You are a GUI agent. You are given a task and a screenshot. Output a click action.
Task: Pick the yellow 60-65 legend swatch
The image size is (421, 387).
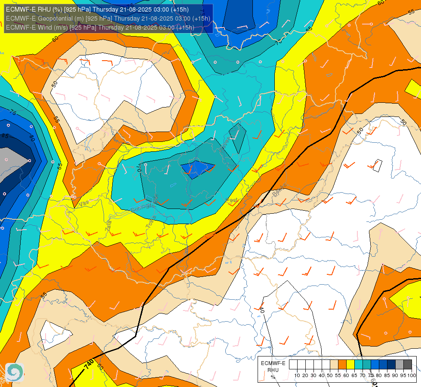click(350, 365)
